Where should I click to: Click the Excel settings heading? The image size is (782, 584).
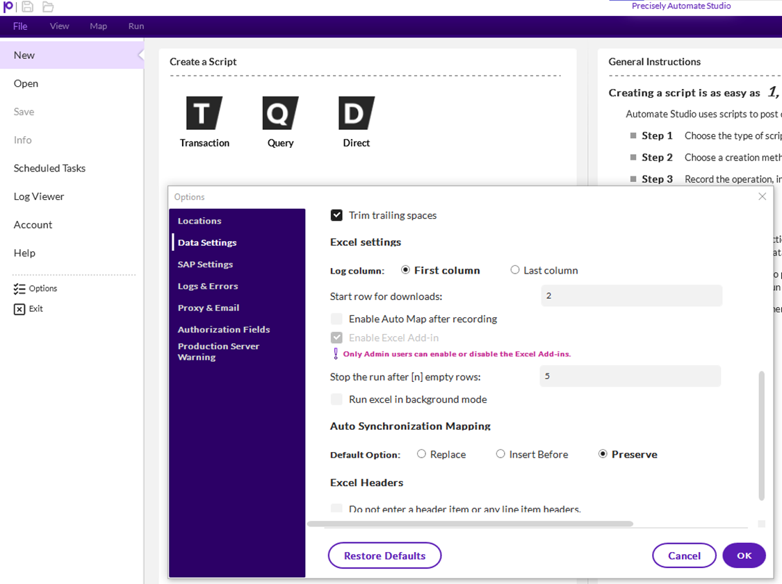(x=366, y=242)
